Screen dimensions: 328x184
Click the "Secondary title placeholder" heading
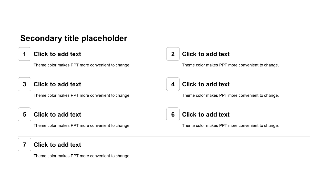point(74,38)
